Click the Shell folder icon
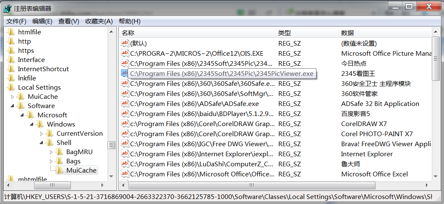 pos(50,142)
